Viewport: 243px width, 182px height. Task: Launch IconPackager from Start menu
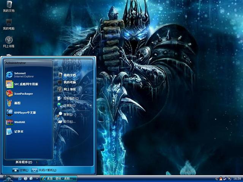(x=19, y=94)
